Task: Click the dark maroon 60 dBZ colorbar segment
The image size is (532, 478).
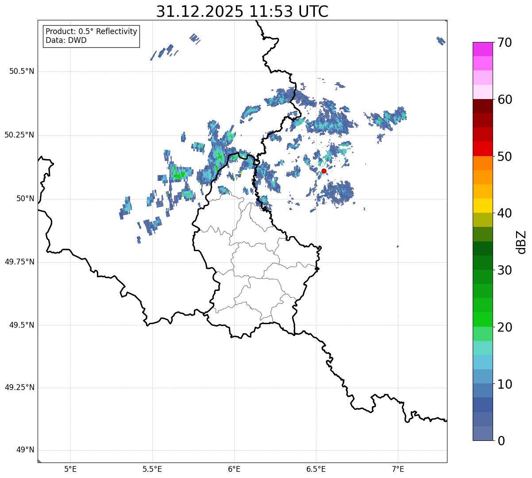Action: point(482,106)
